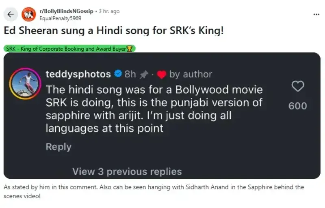Click the trophy emoji in the flair
The image size is (325, 208).
point(129,49)
